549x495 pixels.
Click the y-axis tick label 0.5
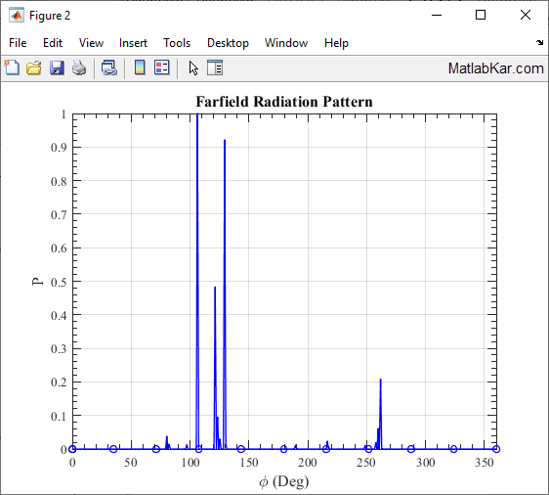click(59, 282)
